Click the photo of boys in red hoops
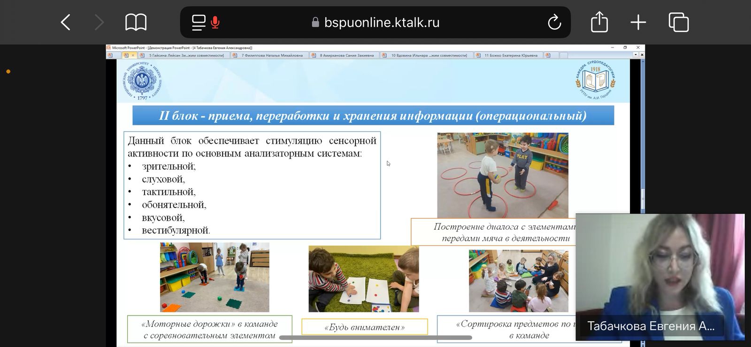Viewport: 751px width, 347px height. (x=502, y=175)
